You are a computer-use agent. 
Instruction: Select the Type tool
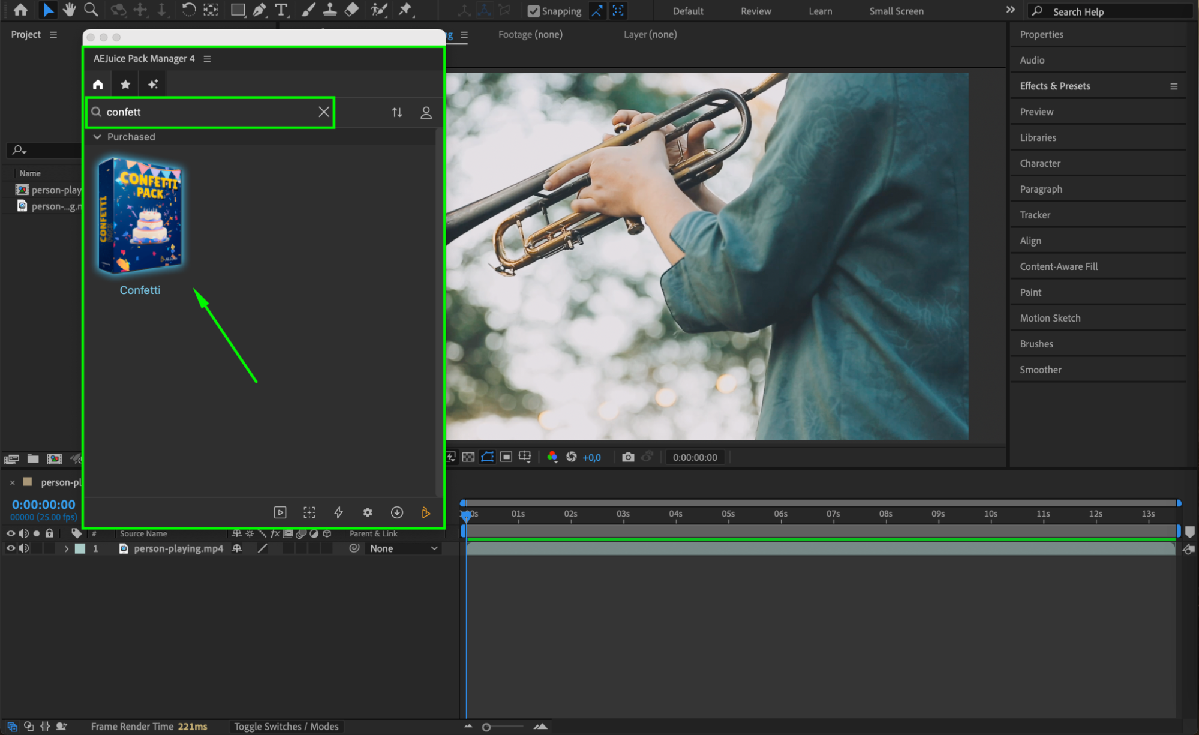(281, 10)
